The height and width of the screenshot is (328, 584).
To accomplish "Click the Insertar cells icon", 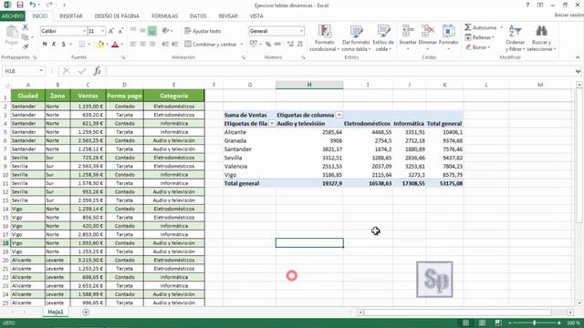I will (408, 31).
